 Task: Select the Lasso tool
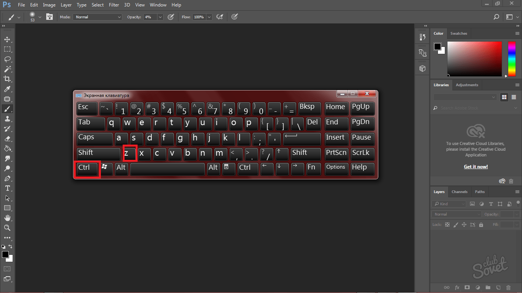pyautogui.click(x=7, y=59)
